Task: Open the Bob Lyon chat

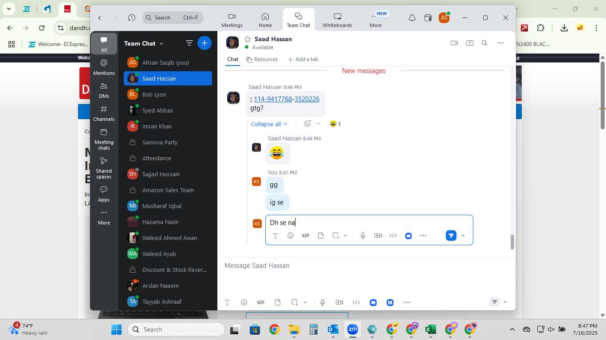Action: coord(168,94)
